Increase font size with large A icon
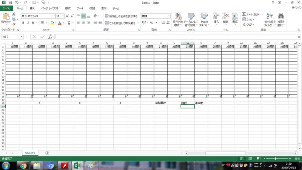The image size is (302, 170). pyautogui.click(x=67, y=16)
